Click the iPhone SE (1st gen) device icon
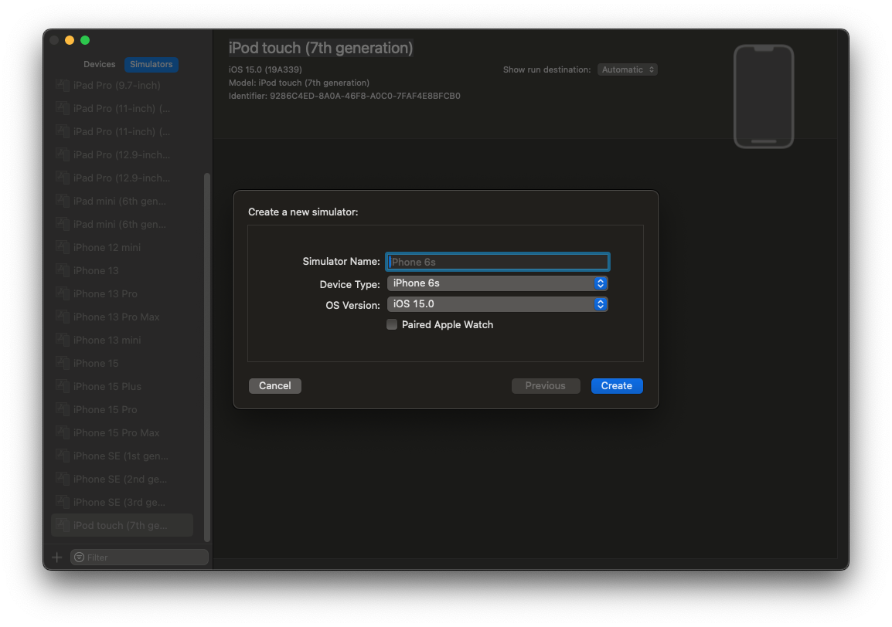Screen dimensions: 892x627 tap(63, 456)
